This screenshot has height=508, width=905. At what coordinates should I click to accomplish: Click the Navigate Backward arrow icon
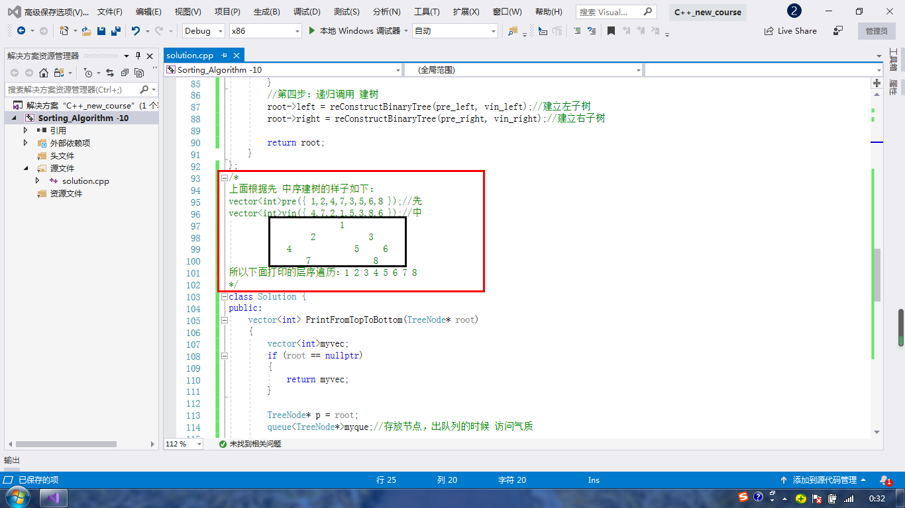(x=21, y=30)
